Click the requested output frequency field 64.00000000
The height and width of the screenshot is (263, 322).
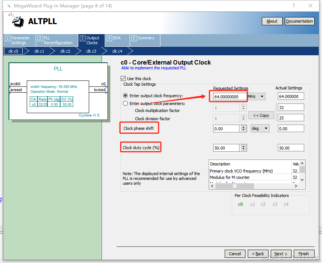(230, 96)
